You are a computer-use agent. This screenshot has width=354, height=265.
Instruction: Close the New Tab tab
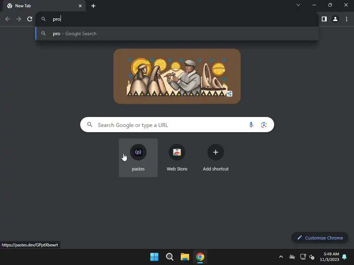click(x=80, y=6)
